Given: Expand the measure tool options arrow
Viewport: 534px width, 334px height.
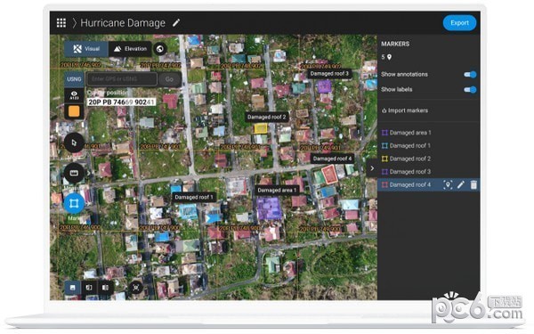Looking at the screenshot, I should tap(89, 173).
